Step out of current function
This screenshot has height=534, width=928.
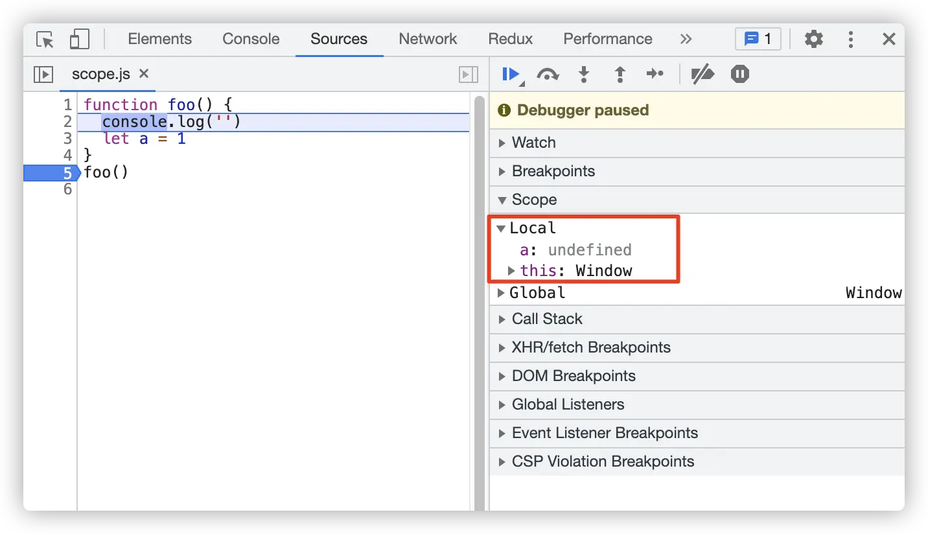(620, 75)
